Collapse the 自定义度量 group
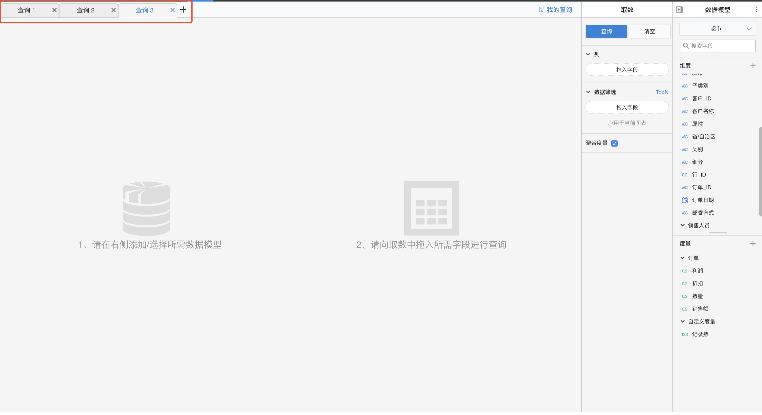 [682, 322]
